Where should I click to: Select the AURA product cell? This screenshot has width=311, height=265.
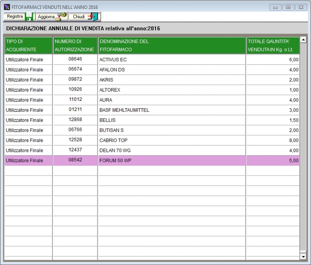(x=172, y=100)
